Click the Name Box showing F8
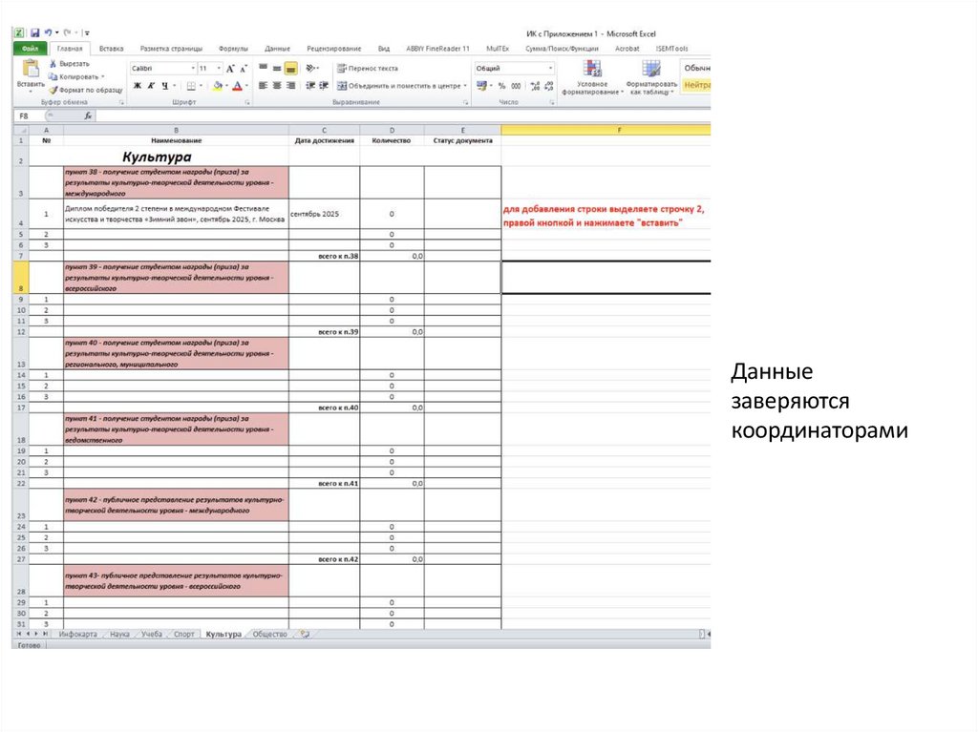The image size is (978, 732). [x=29, y=116]
